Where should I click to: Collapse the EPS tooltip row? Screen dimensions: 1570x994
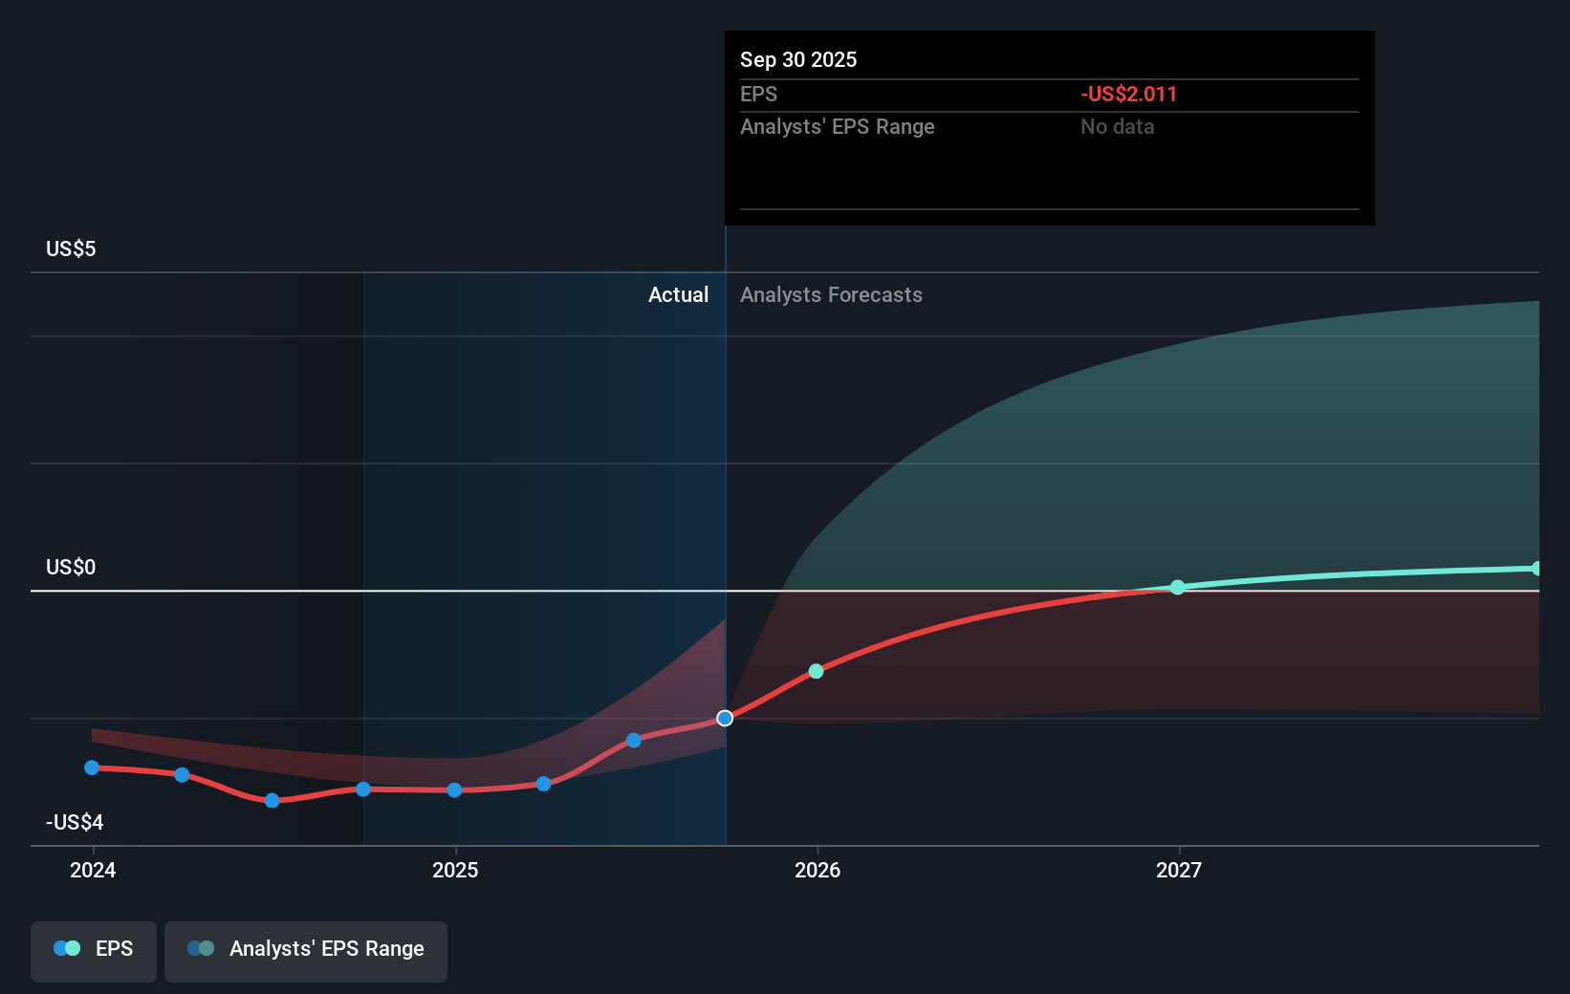[x=758, y=94]
